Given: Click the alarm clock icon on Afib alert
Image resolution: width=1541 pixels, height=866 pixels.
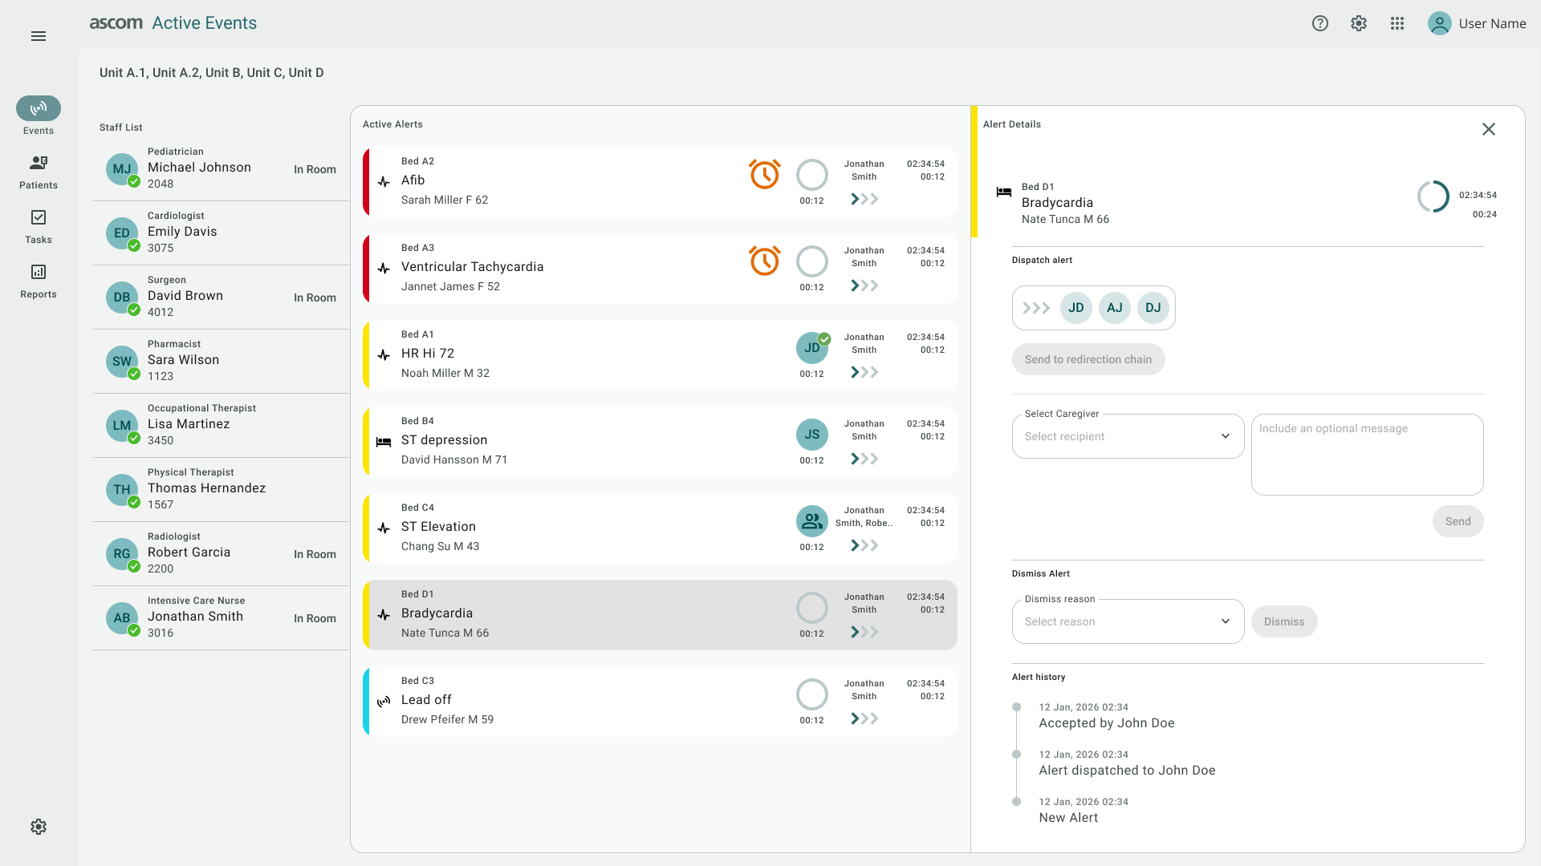Looking at the screenshot, I should pos(764,174).
